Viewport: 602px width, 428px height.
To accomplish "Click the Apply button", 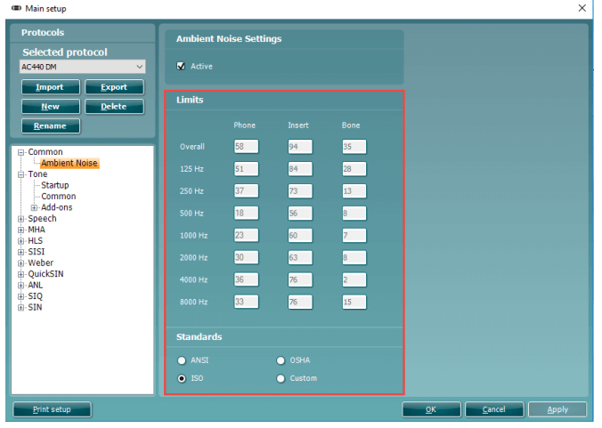I will 557,409.
